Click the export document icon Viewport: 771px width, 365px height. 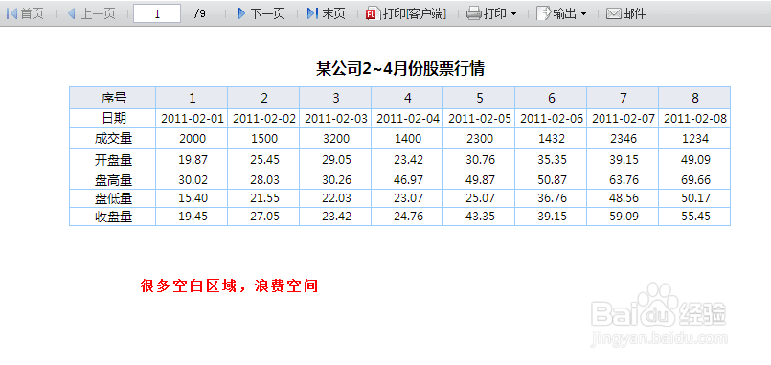[543, 13]
